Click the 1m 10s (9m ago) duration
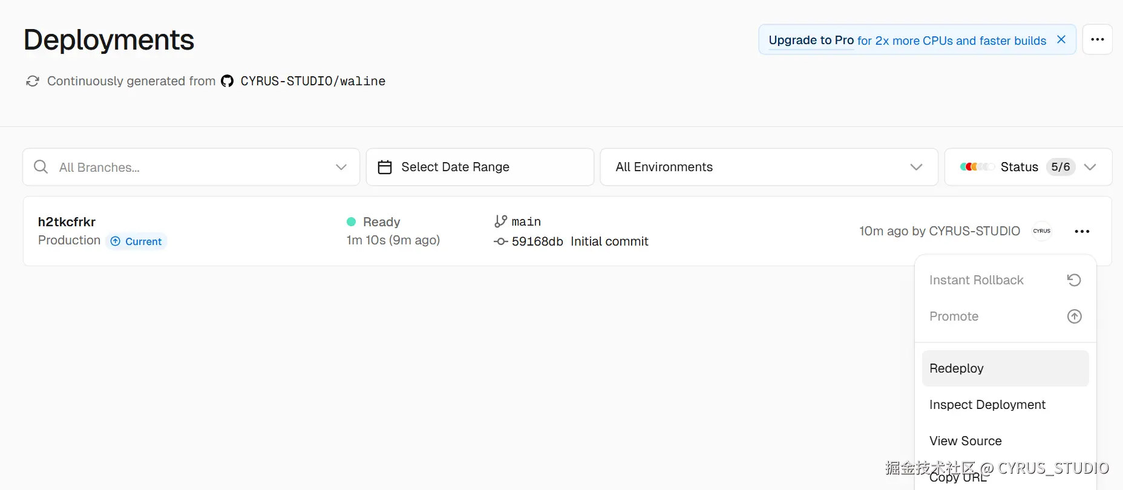Screen dimensions: 1123x490 (x=393, y=240)
